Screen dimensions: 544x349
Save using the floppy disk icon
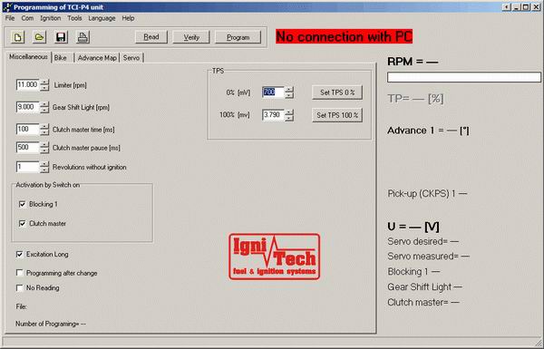click(x=61, y=37)
